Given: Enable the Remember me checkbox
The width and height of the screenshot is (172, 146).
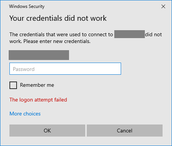Looking at the screenshot, I should tap(13, 85).
